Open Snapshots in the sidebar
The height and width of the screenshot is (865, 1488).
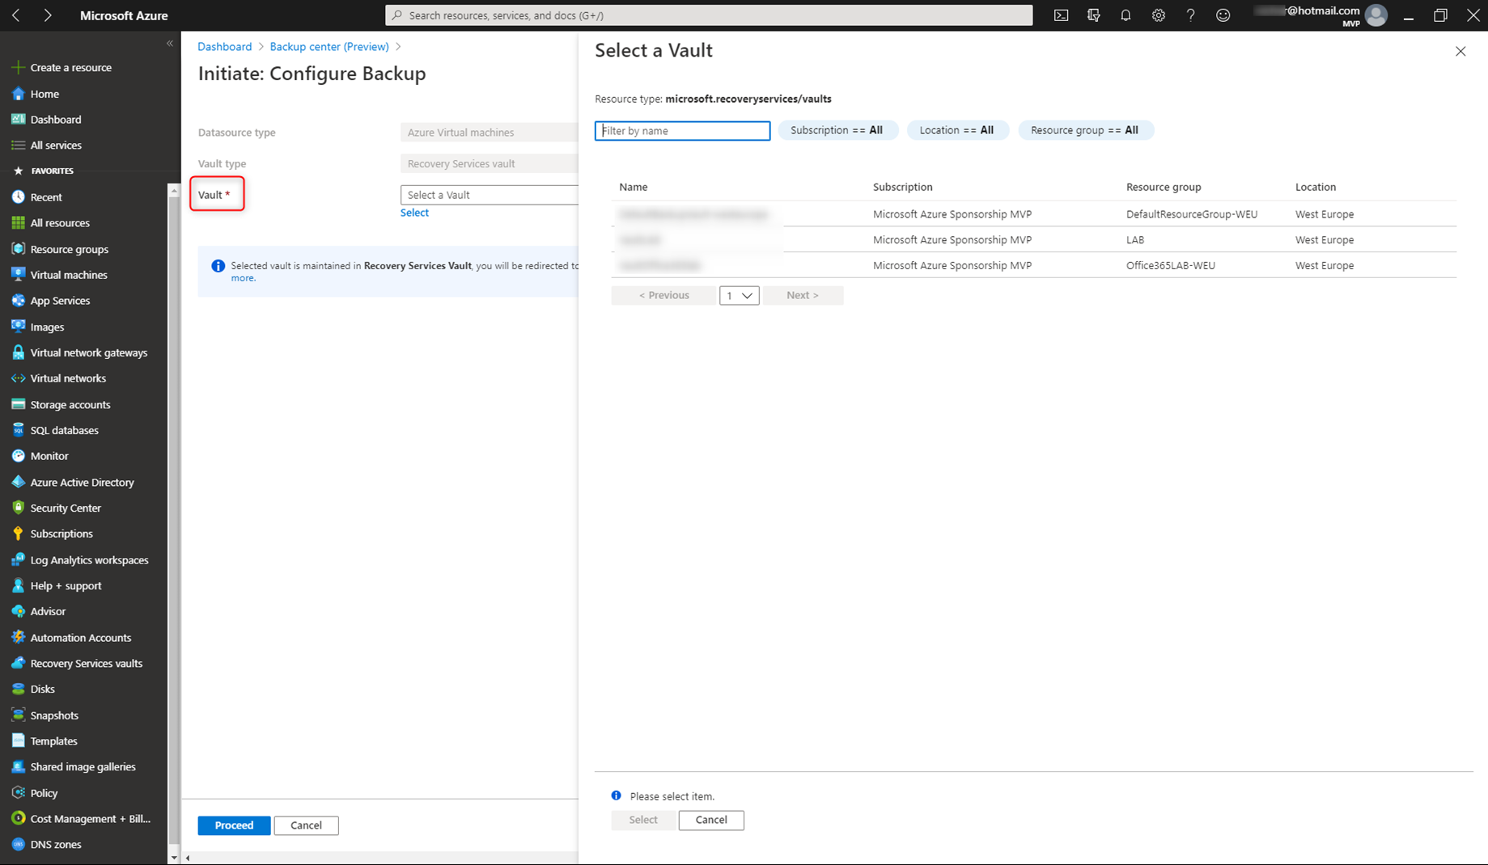54,715
